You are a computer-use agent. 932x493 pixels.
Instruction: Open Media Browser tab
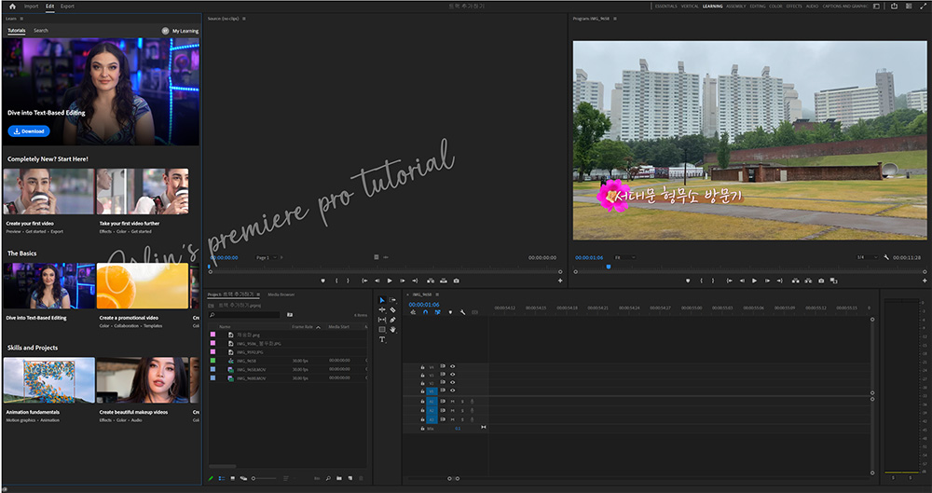pyautogui.click(x=281, y=294)
